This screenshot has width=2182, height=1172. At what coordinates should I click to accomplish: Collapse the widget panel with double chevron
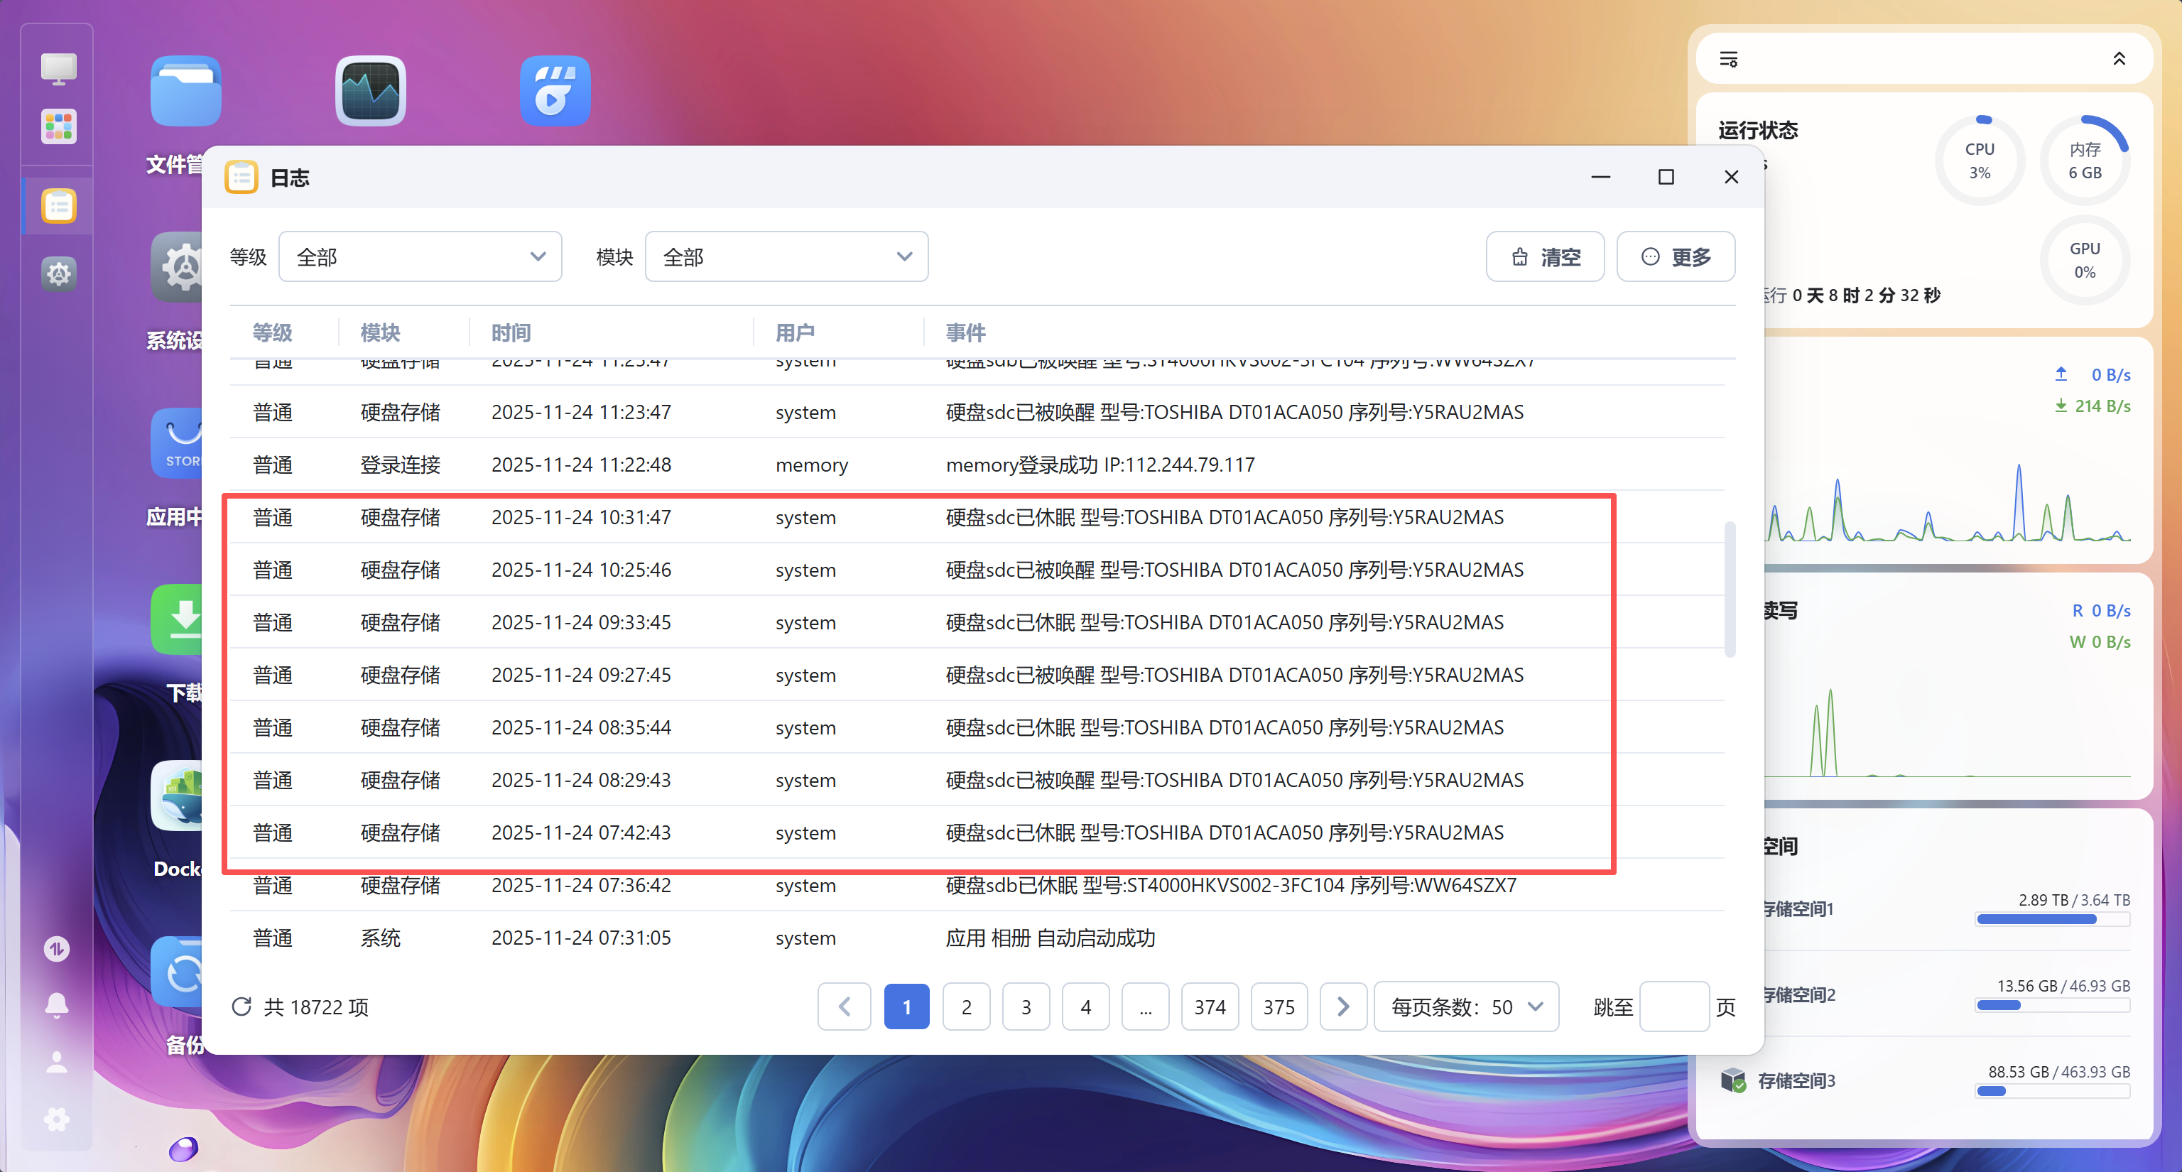(x=2119, y=59)
